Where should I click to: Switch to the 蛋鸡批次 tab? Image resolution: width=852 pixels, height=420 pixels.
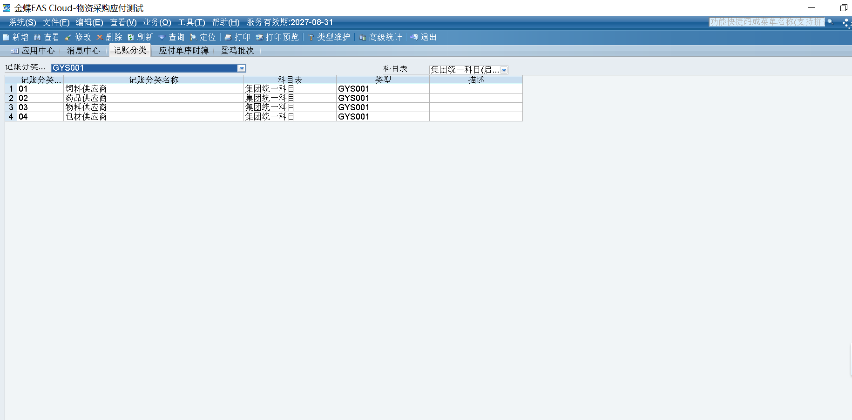tap(237, 51)
